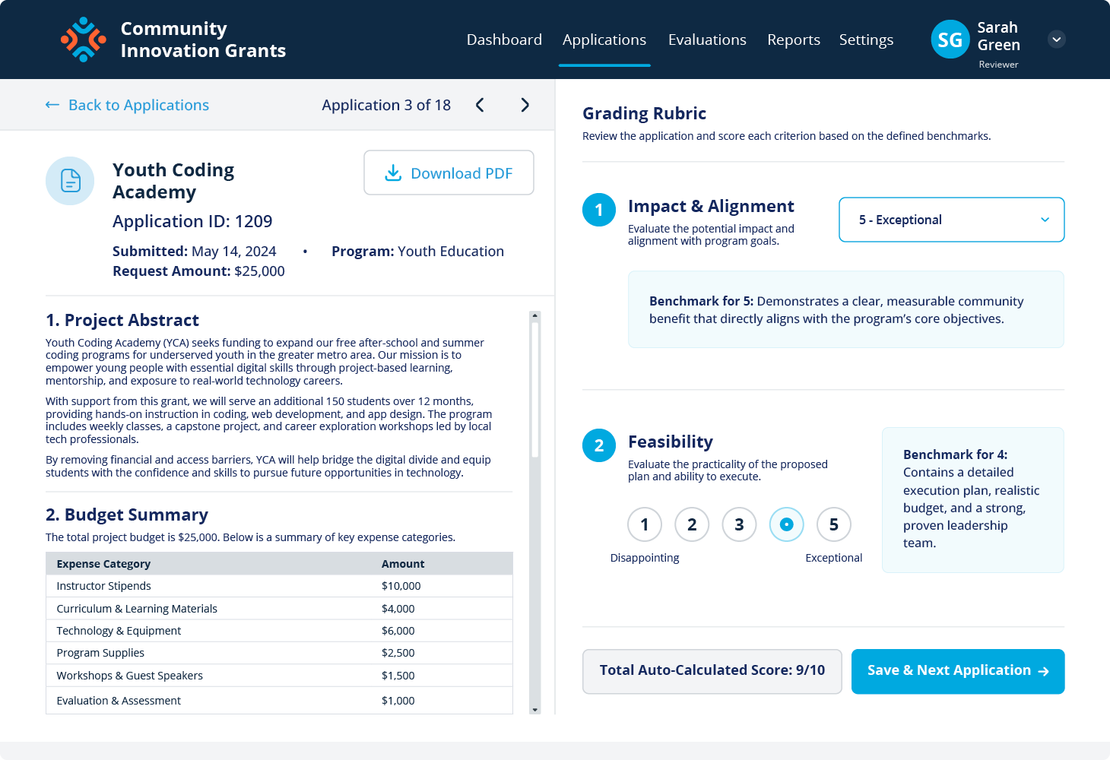Click the $6,000 amount cell
Screen dimensions: 1110x760
coord(398,631)
